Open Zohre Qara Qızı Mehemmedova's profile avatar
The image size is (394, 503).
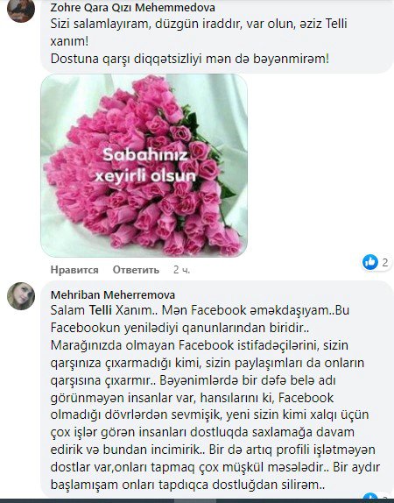pyautogui.click(x=21, y=10)
